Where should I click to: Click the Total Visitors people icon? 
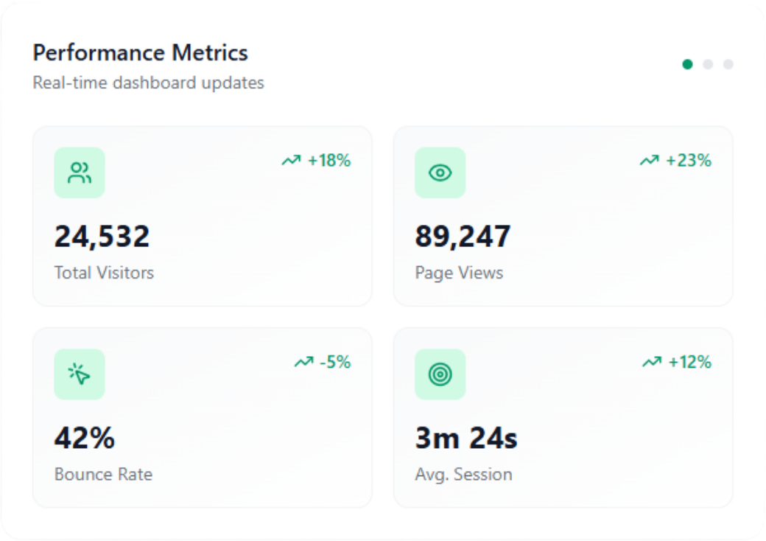(x=79, y=172)
